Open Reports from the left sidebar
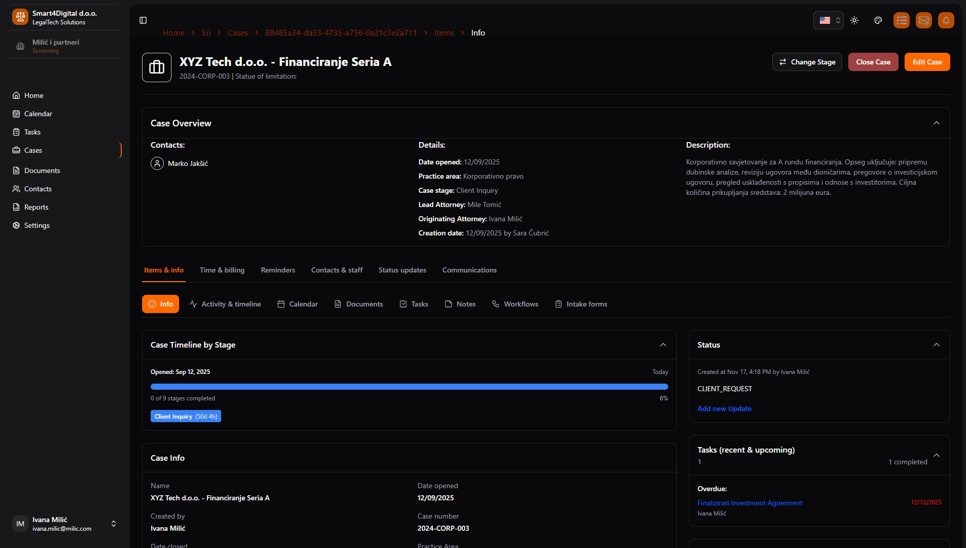The width and height of the screenshot is (966, 548). tap(37, 207)
